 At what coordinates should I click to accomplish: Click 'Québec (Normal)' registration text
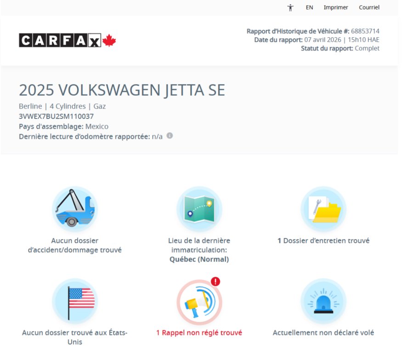(199, 259)
